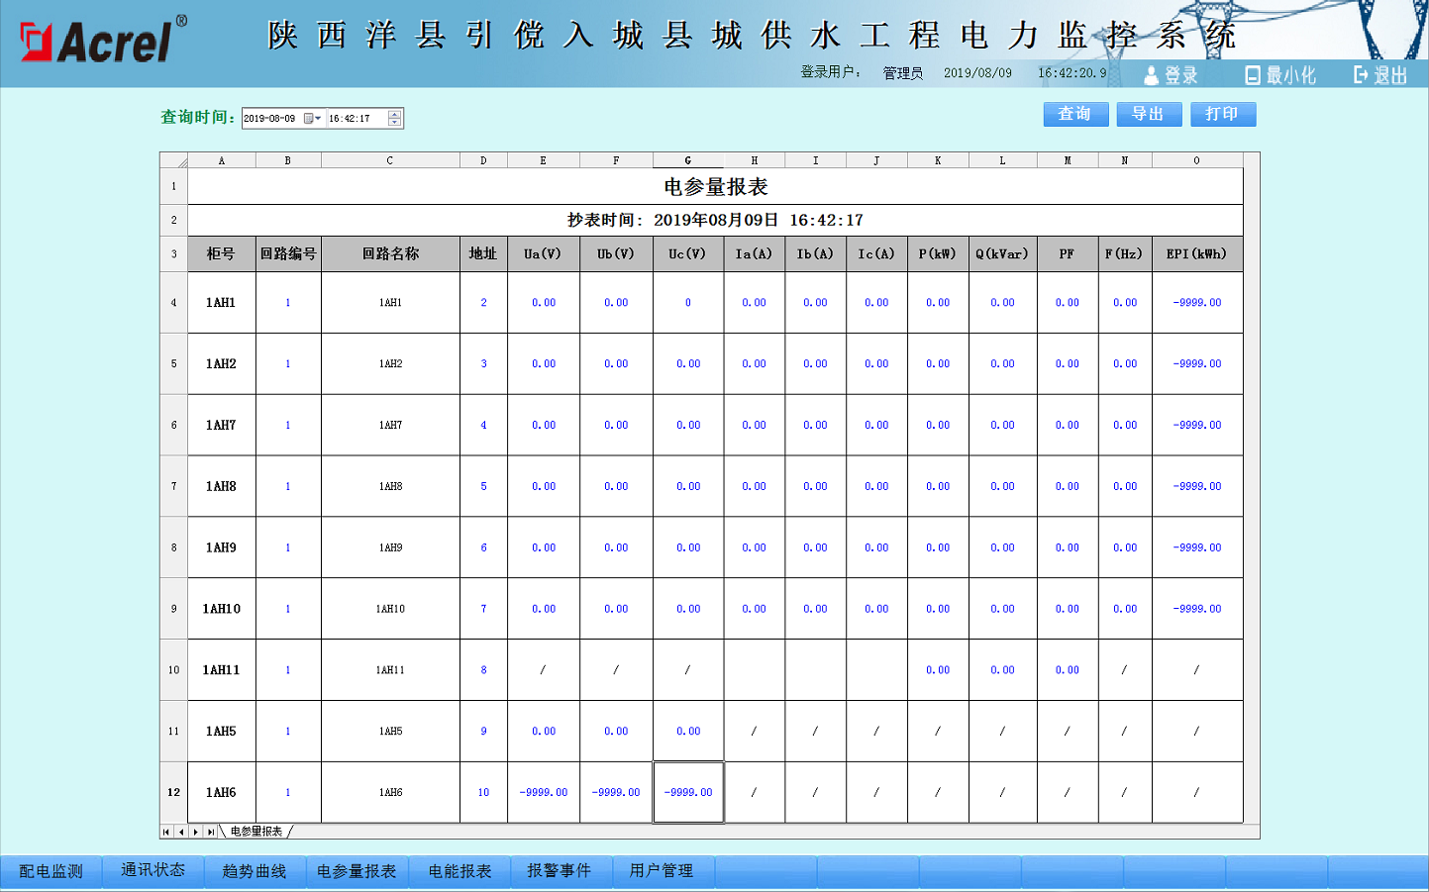Increase query time with up spinner

[395, 114]
